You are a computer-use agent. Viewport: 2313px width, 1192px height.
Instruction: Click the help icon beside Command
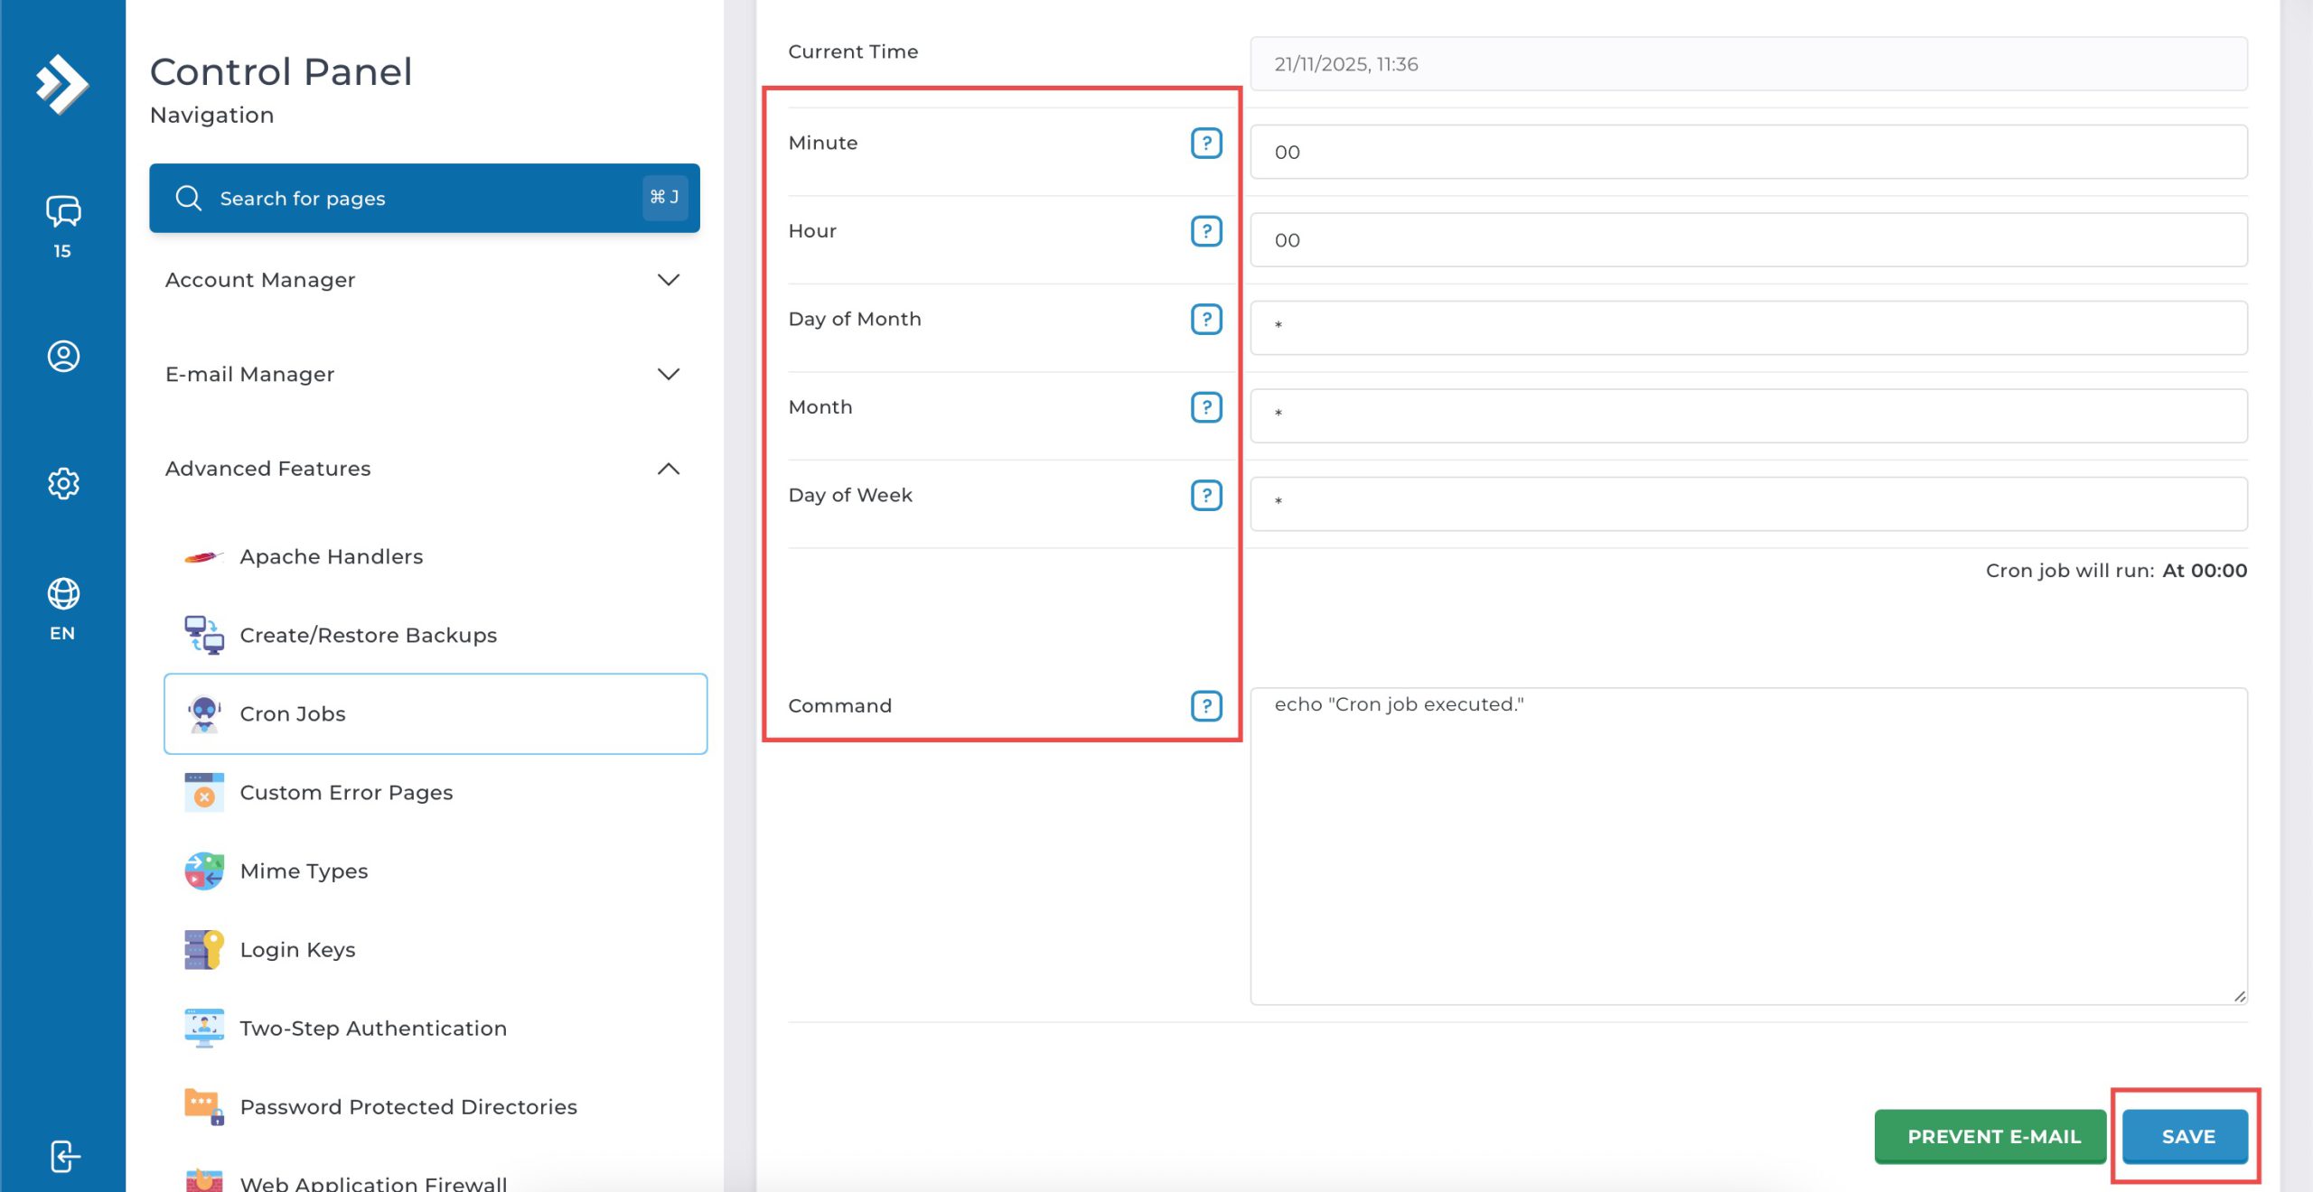[x=1205, y=705]
